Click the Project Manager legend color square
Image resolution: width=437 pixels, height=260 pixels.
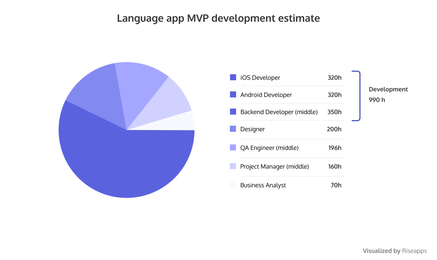(233, 166)
